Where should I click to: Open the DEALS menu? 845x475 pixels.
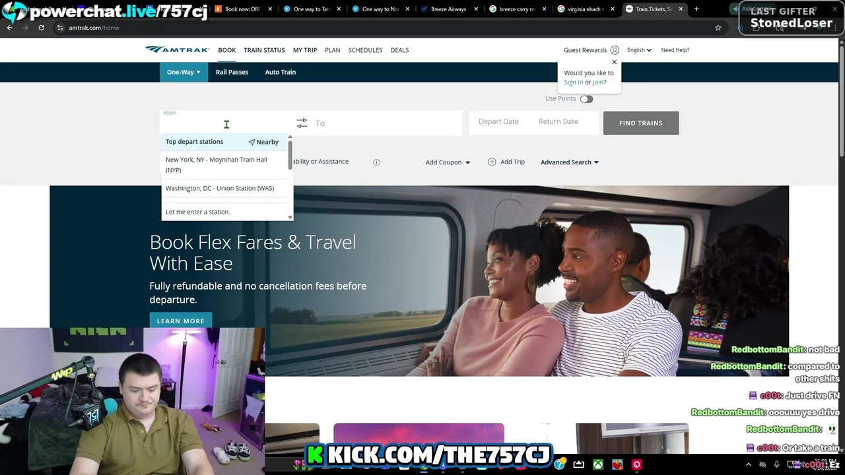click(399, 50)
